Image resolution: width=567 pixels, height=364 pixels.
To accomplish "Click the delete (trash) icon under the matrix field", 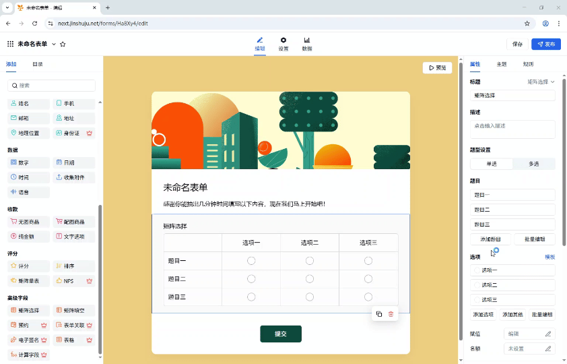I will point(391,314).
